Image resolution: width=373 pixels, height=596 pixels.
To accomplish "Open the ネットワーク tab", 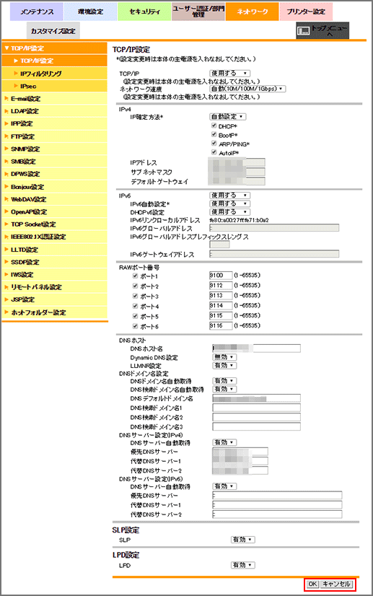I will [x=252, y=12].
